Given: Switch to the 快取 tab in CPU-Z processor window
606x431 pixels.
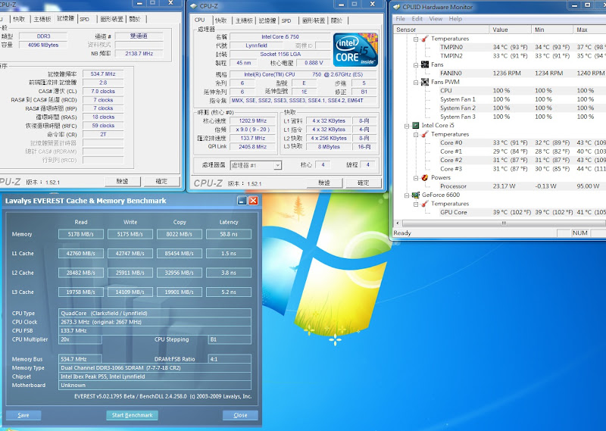Looking at the screenshot, I should (x=221, y=20).
